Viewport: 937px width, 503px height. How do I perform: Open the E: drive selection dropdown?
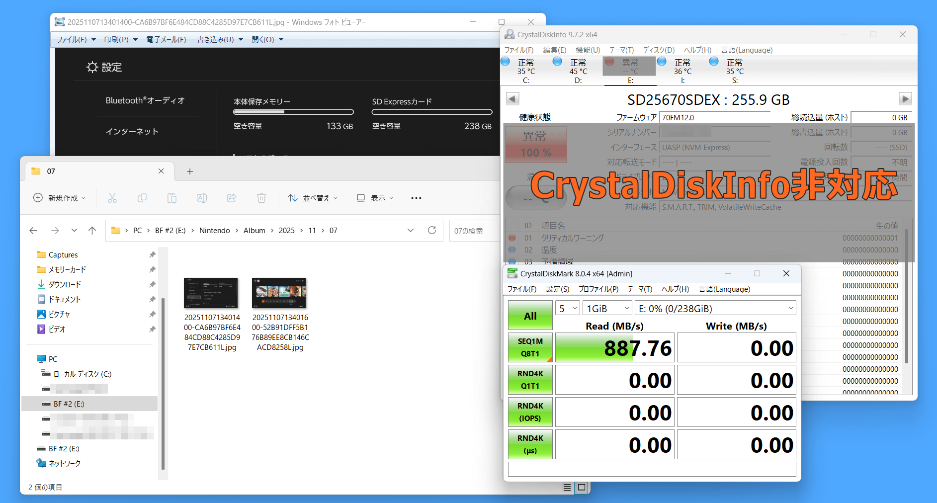715,308
